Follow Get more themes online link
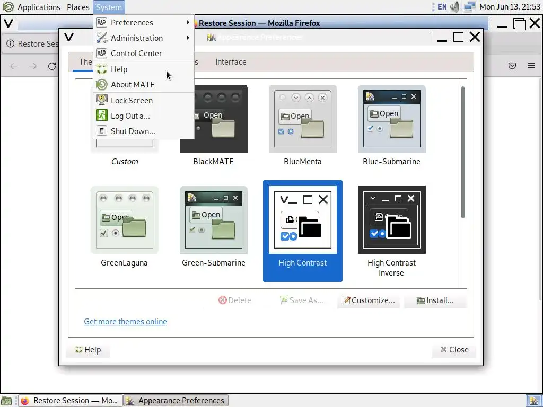The image size is (543, 407). [125, 322]
